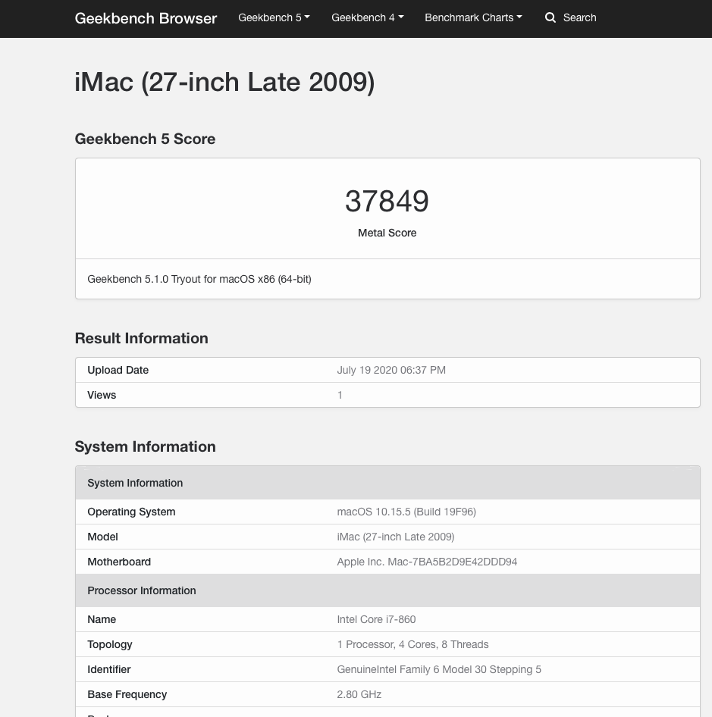Screen dimensions: 712x717
Task: Click the Processor Information table header
Action: pyautogui.click(x=387, y=590)
